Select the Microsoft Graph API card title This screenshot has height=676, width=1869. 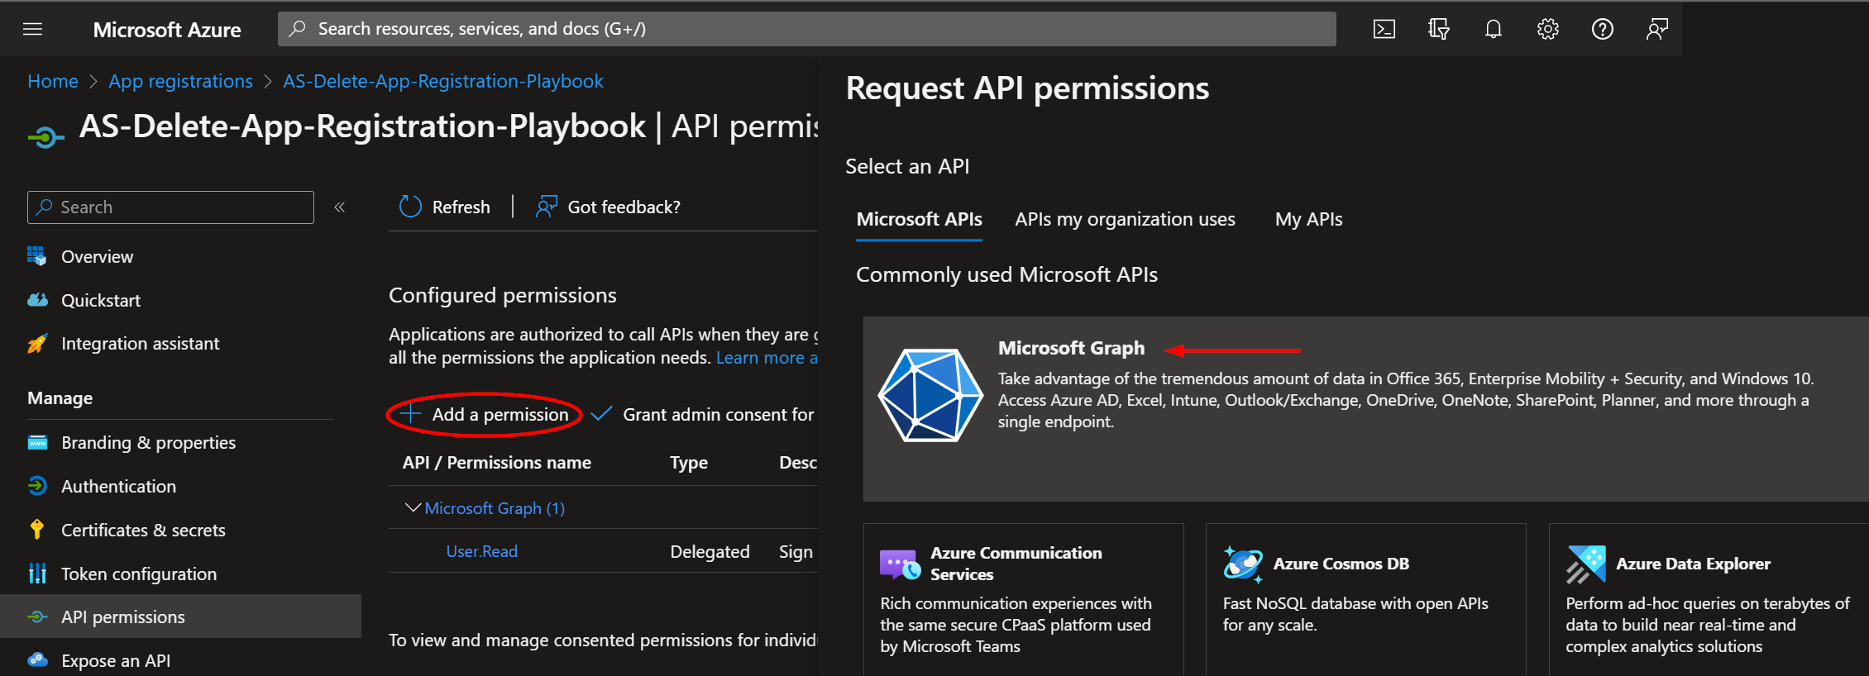click(x=1071, y=348)
